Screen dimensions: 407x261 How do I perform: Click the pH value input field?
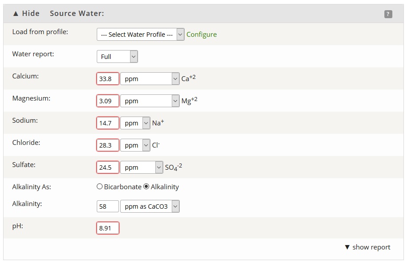click(x=108, y=228)
